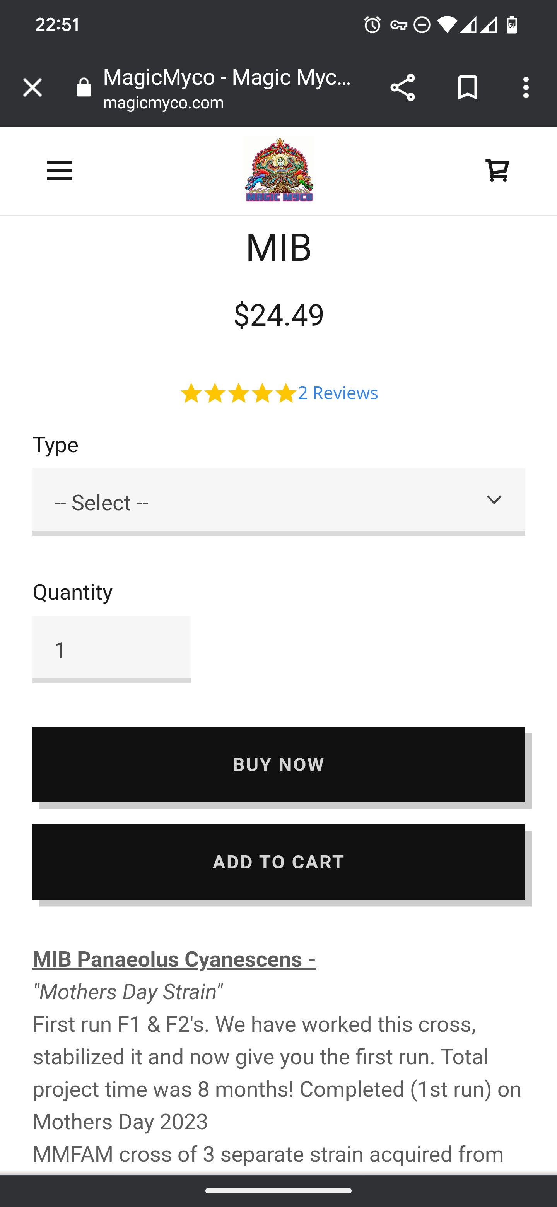Tap ADD TO CART button
Screen dimensions: 557x1207
[279, 862]
